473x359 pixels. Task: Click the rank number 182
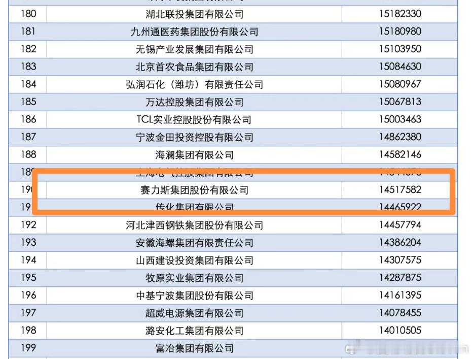pyautogui.click(x=29, y=49)
